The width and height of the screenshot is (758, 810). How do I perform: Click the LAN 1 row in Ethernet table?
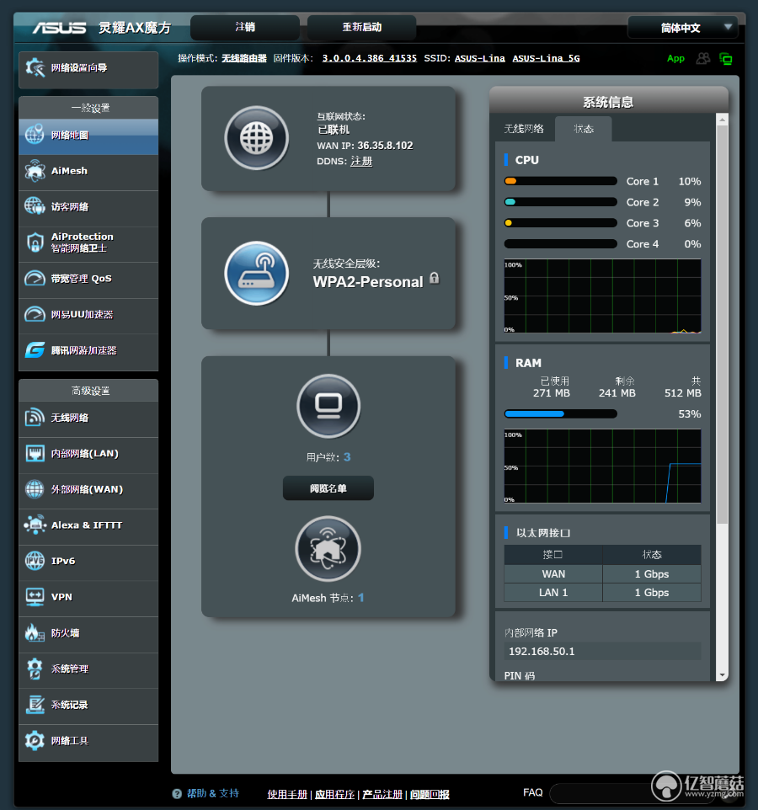602,593
